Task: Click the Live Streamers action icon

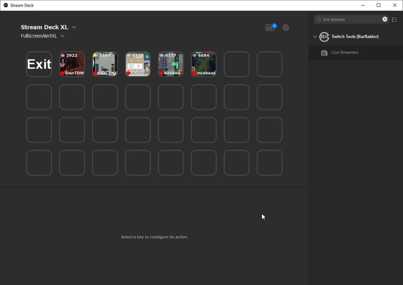Action: 324,52
